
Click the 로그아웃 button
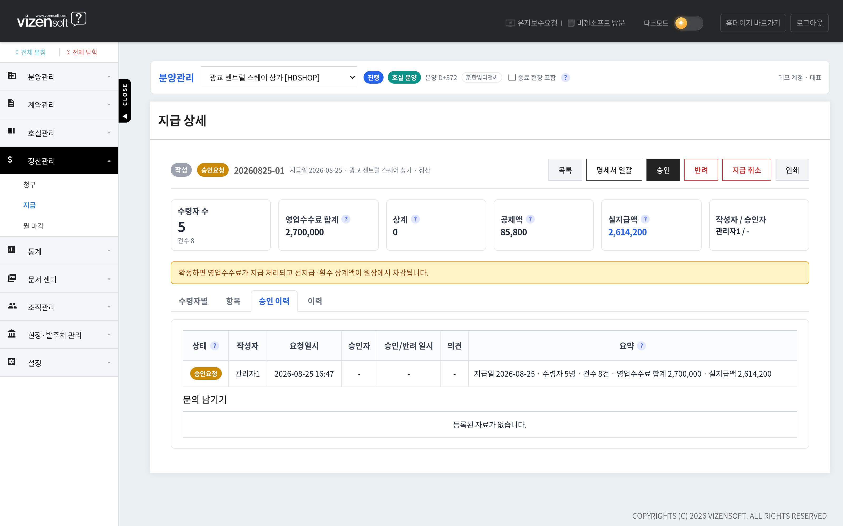[809, 23]
